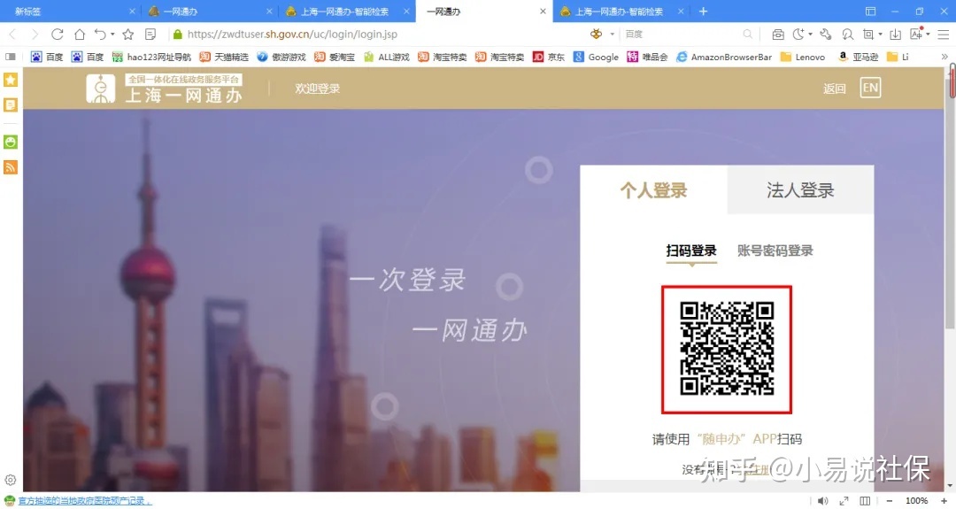Open sidebar settings gear icon
Image resolution: width=956 pixels, height=509 pixels.
[11, 480]
